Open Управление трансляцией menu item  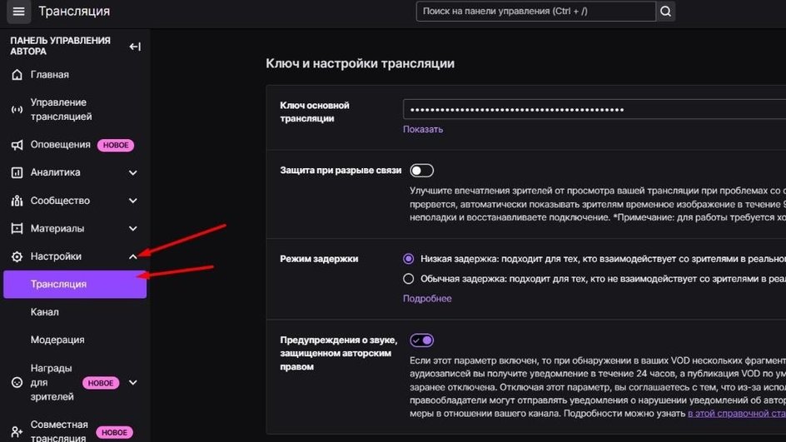[x=61, y=109]
